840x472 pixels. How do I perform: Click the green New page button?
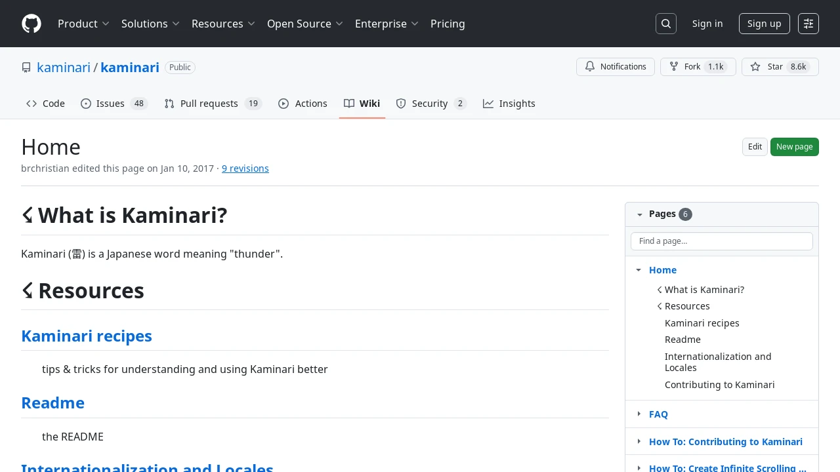795,147
